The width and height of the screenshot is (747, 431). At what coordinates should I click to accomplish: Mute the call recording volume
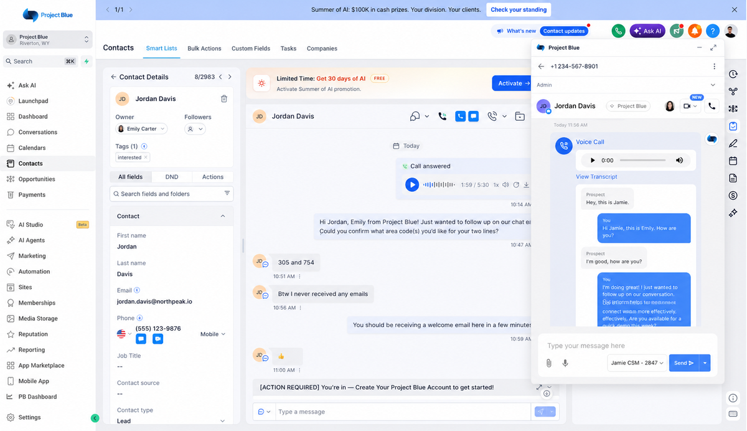pos(505,185)
